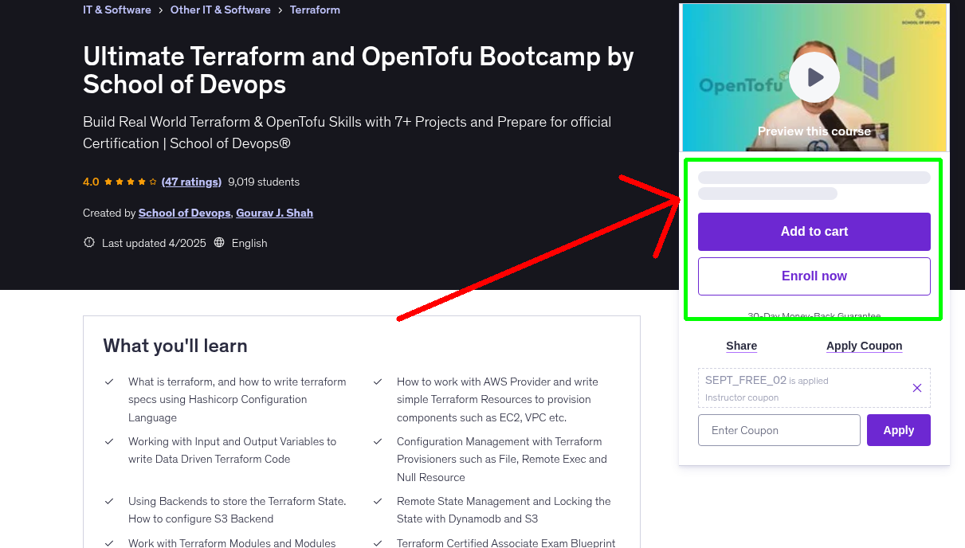Click the Add to cart button
The width and height of the screenshot is (965, 548).
[x=814, y=232]
